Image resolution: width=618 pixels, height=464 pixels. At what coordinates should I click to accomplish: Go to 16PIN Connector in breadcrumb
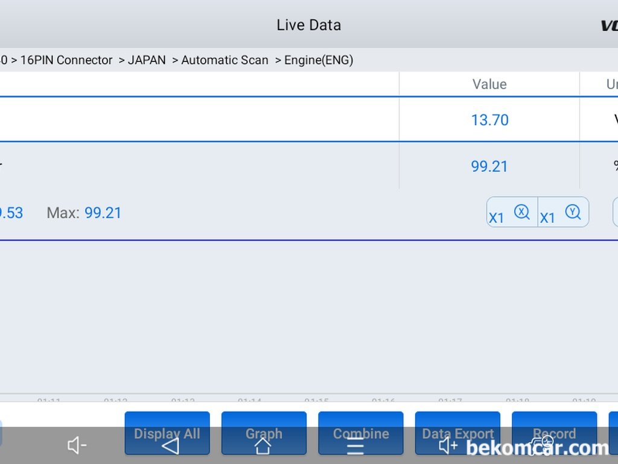click(66, 60)
